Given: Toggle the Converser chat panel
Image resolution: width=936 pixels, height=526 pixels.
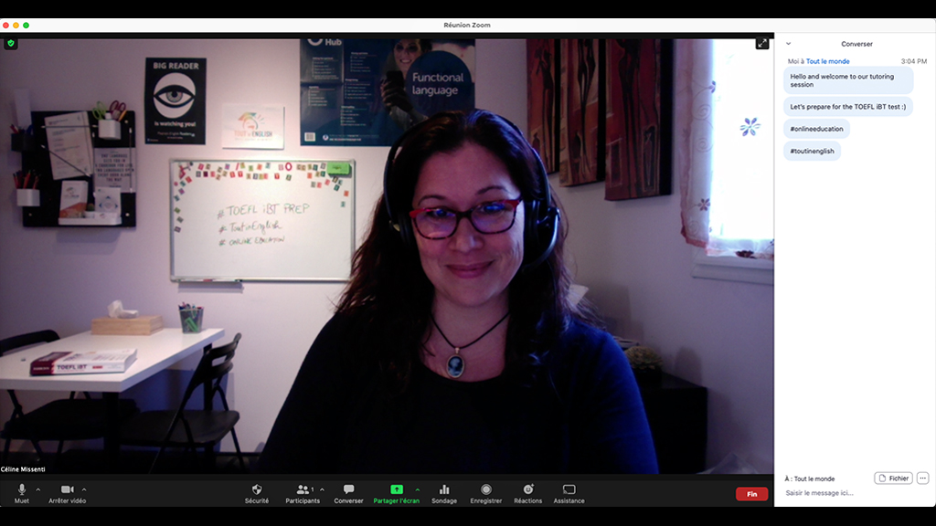Looking at the screenshot, I should (x=348, y=493).
